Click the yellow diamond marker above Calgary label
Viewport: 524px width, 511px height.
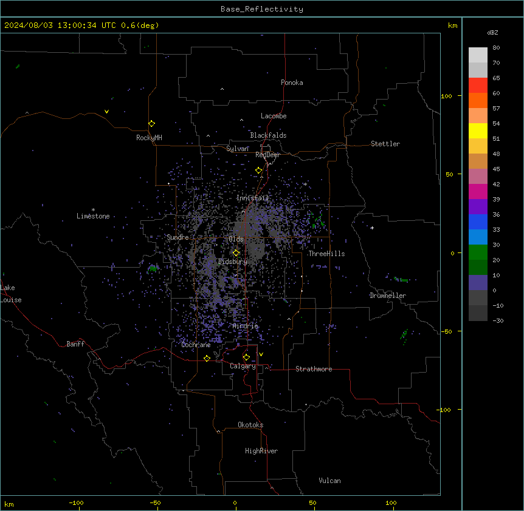click(246, 357)
